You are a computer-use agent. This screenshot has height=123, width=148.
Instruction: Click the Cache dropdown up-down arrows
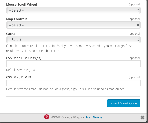(138, 40)
